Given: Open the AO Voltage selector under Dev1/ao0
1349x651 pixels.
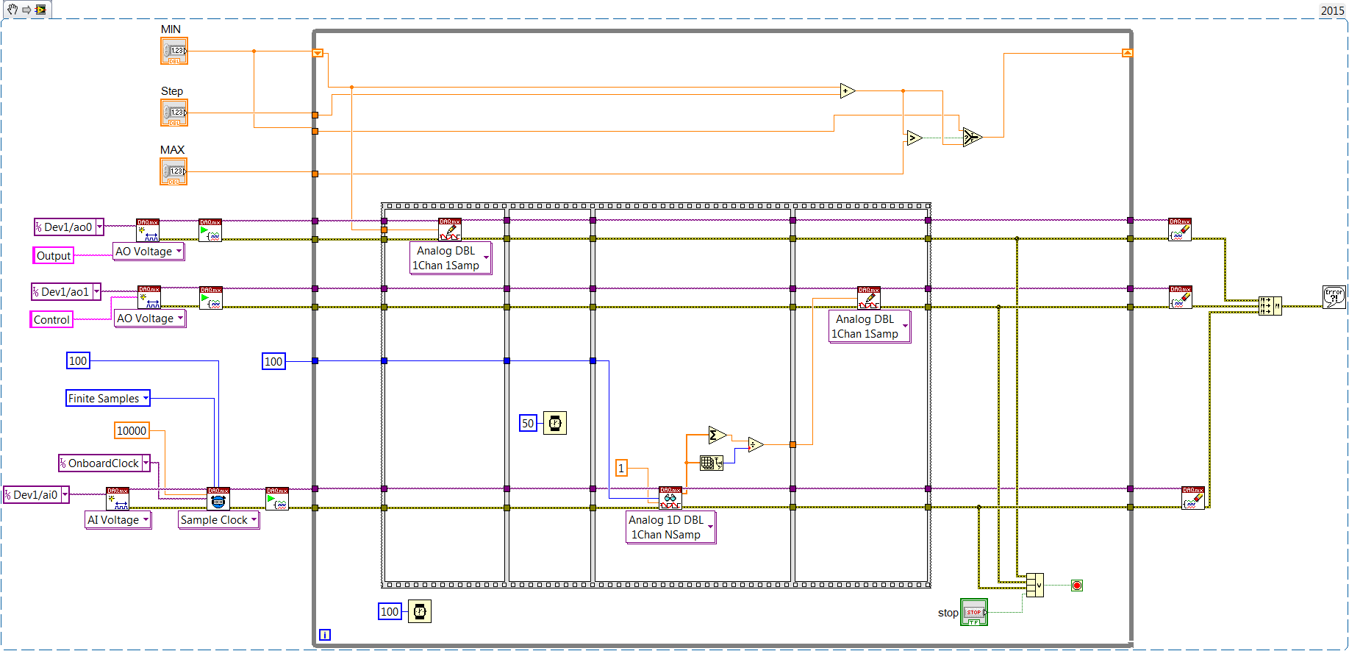Looking at the screenshot, I should [148, 252].
